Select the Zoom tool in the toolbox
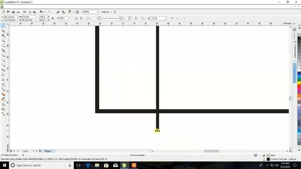The height and width of the screenshot is (169, 301). (x=3, y=40)
